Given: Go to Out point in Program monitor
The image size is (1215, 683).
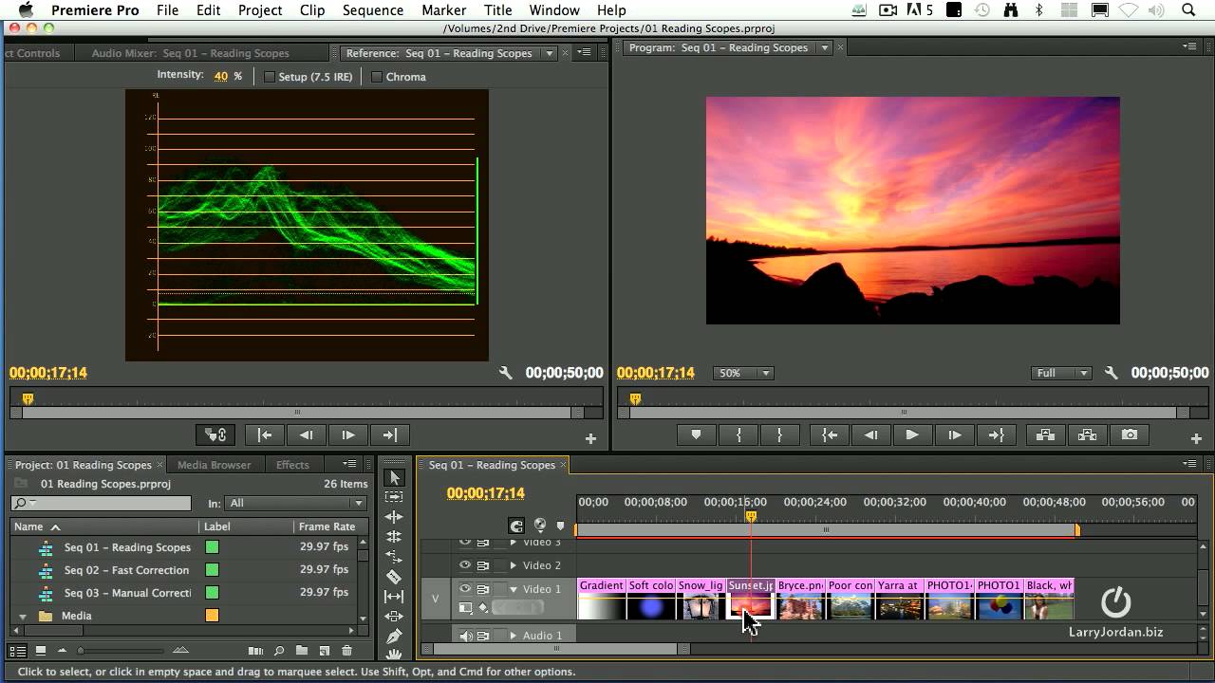Looking at the screenshot, I should [x=996, y=434].
